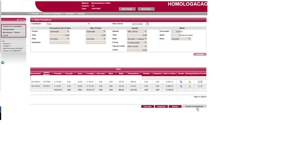
Task: Select CETIP in the sidebar menu
Action: tap(14, 35)
